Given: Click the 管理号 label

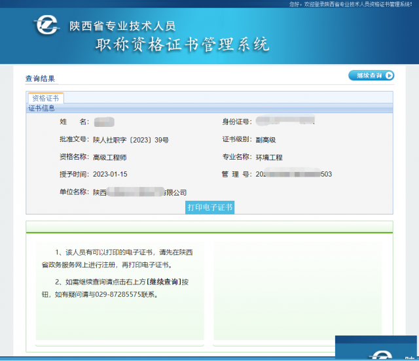Looking at the screenshot, I should click(x=237, y=175).
